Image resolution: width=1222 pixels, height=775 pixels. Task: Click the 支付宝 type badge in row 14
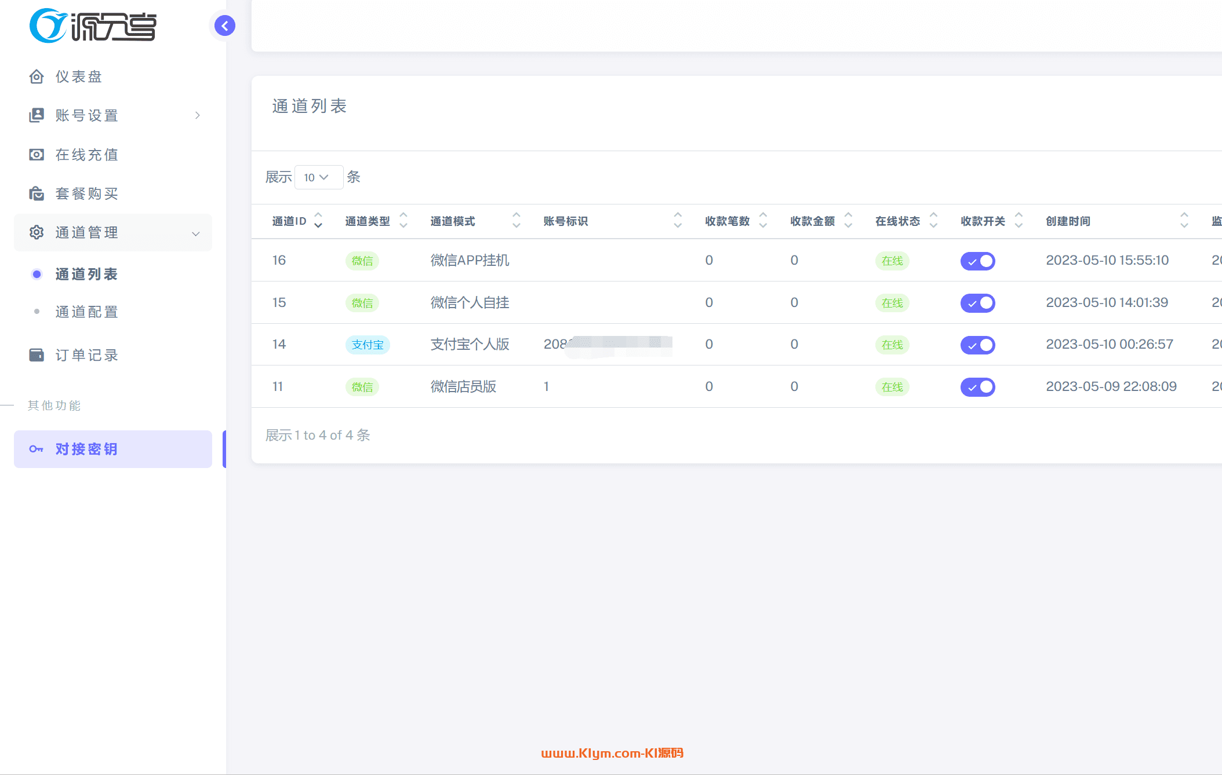coord(368,345)
